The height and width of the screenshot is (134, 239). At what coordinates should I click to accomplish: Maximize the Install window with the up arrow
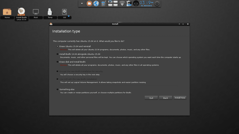pos(183,24)
